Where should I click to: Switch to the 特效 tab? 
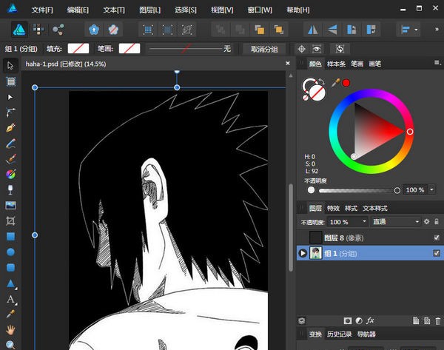click(333, 209)
